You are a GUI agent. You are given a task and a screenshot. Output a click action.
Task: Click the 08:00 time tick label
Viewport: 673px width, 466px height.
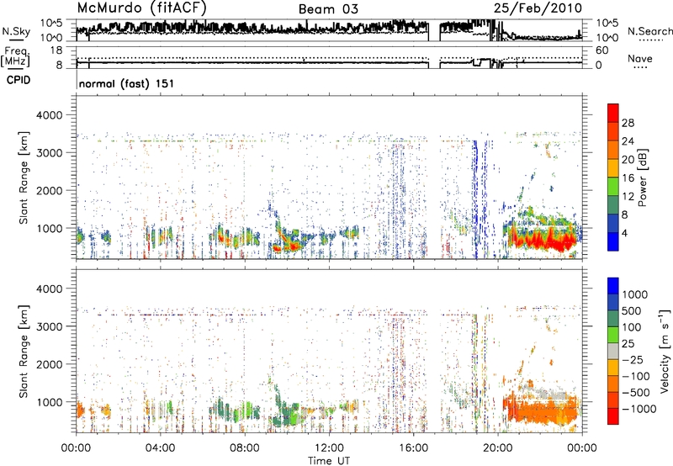(x=245, y=448)
